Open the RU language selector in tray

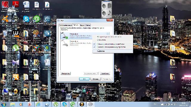point(155,104)
